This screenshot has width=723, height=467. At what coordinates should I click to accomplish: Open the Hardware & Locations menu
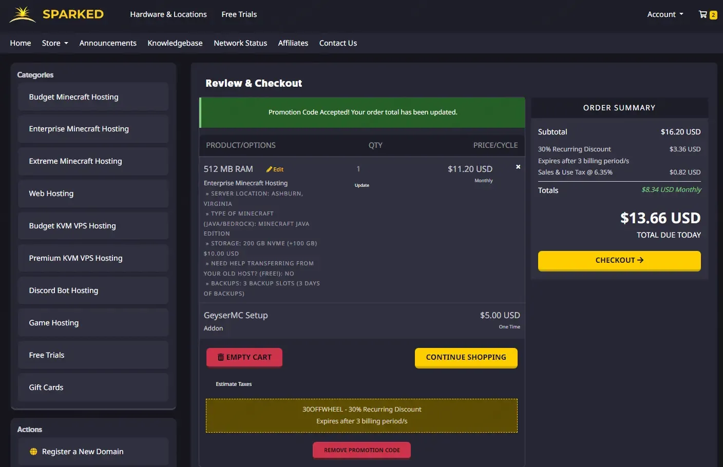(168, 14)
